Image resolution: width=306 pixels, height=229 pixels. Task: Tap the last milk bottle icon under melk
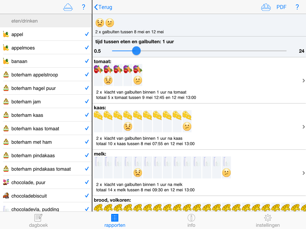click(226, 162)
